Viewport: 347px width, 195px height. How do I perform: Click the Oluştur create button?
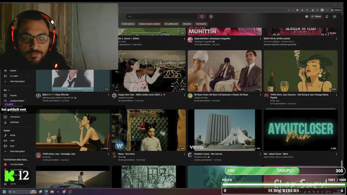316,17
